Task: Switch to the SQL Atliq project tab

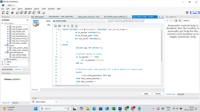Action: tap(38, 17)
